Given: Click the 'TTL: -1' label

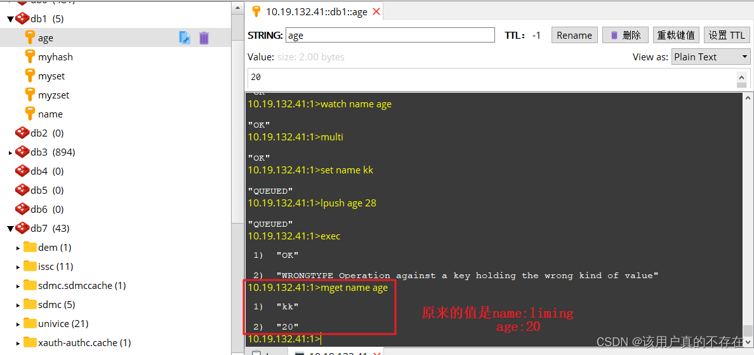Looking at the screenshot, I should (523, 35).
